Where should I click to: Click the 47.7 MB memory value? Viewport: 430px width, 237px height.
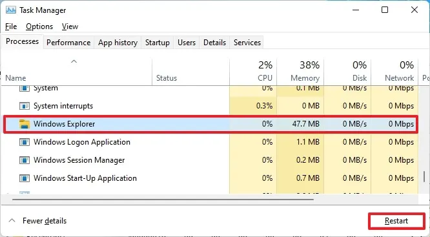tap(306, 124)
